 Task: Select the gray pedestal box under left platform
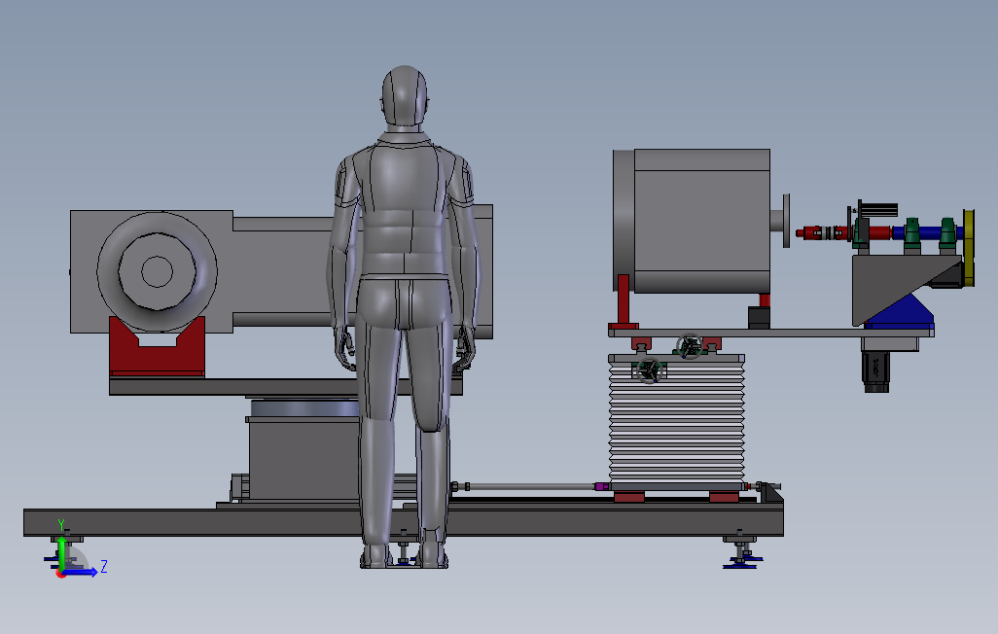[303, 458]
